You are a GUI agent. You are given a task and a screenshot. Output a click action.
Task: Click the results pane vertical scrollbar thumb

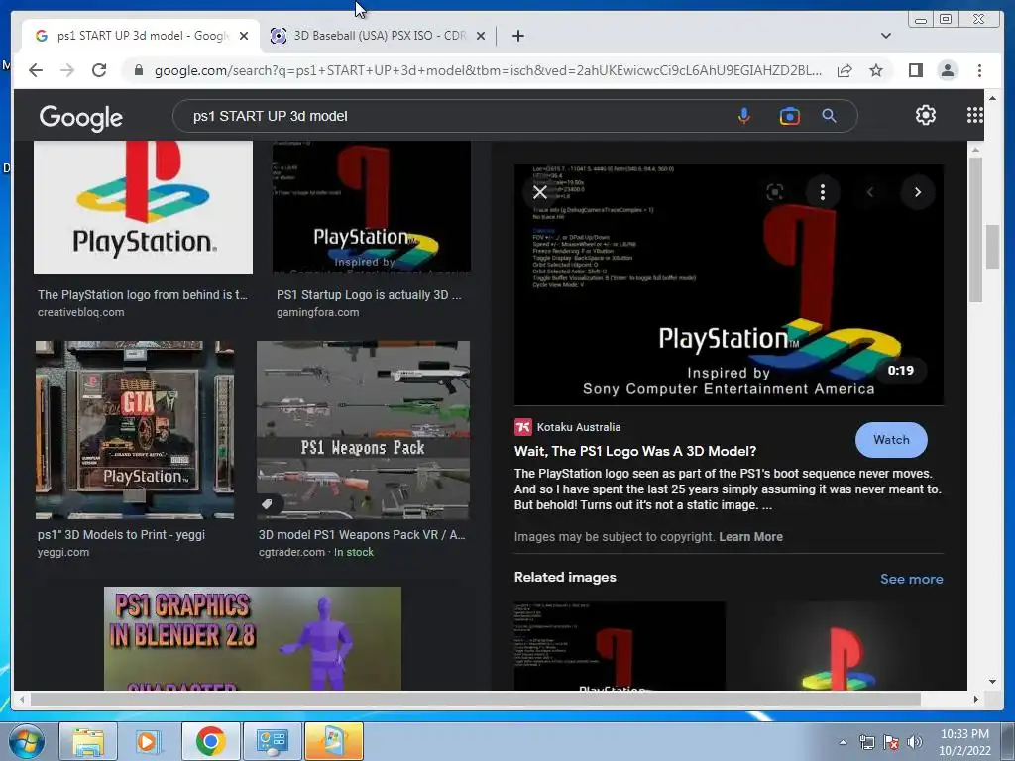975,230
